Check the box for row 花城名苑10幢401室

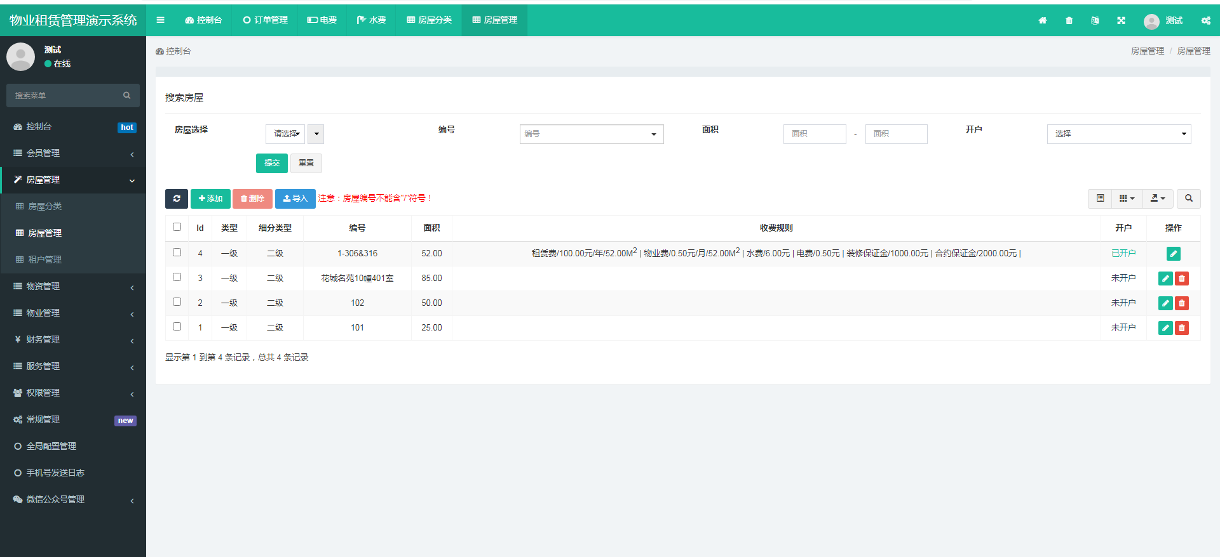(177, 277)
